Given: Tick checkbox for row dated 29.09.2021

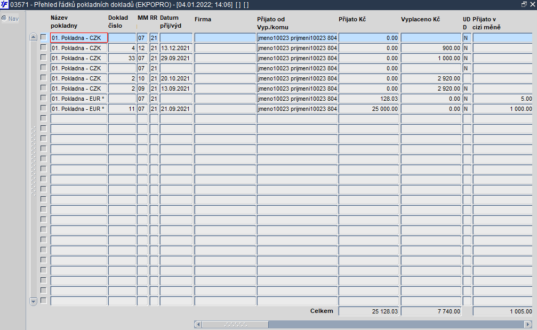Looking at the screenshot, I should [x=44, y=57].
